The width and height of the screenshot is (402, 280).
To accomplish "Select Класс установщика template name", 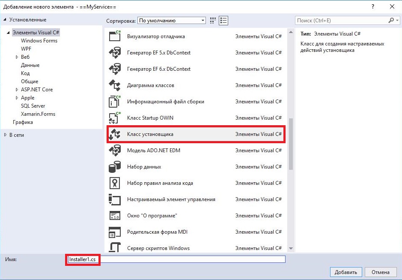I will coord(150,134).
